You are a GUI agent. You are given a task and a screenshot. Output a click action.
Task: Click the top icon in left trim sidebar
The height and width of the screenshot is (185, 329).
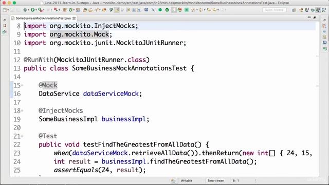pos(5,20)
